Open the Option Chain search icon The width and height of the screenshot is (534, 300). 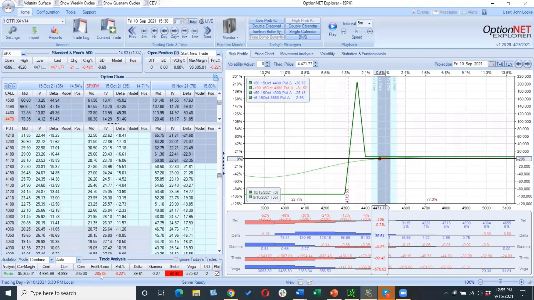click(216, 77)
